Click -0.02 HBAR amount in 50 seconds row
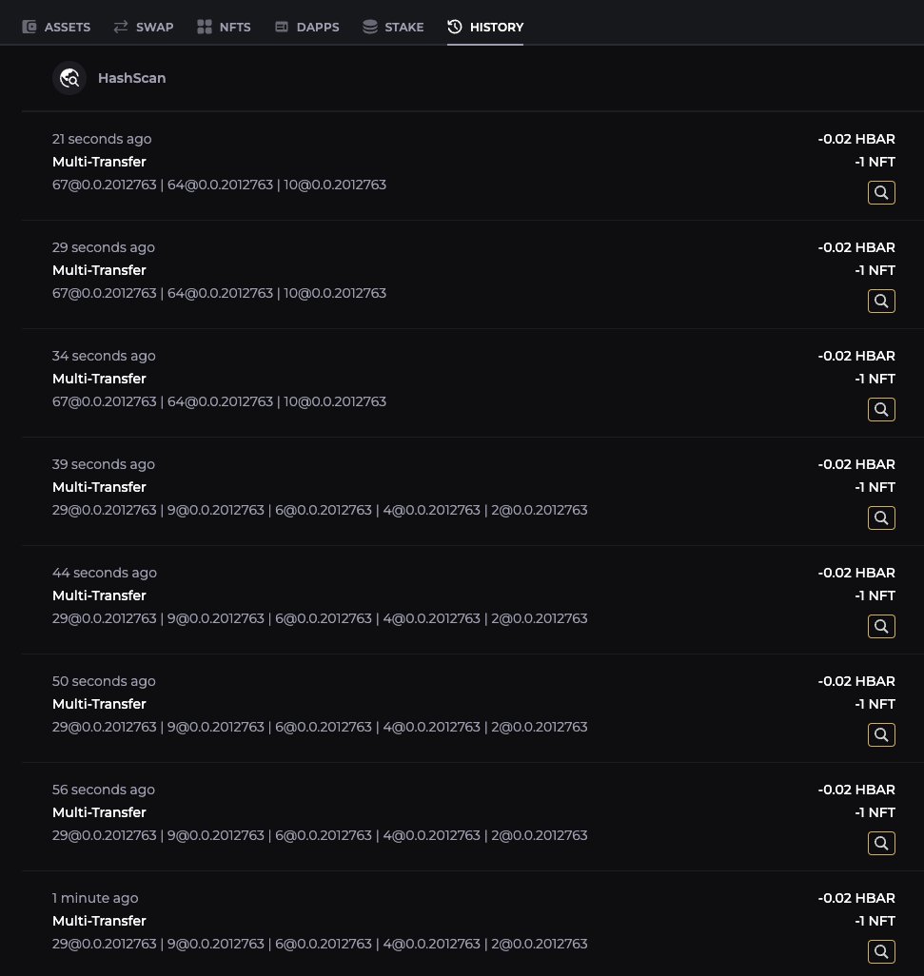Image resolution: width=924 pixels, height=976 pixels. point(856,681)
